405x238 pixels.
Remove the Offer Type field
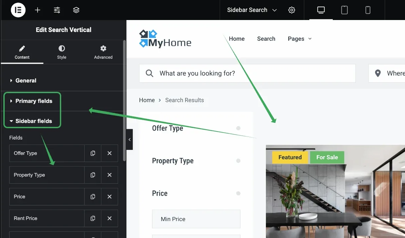109,153
